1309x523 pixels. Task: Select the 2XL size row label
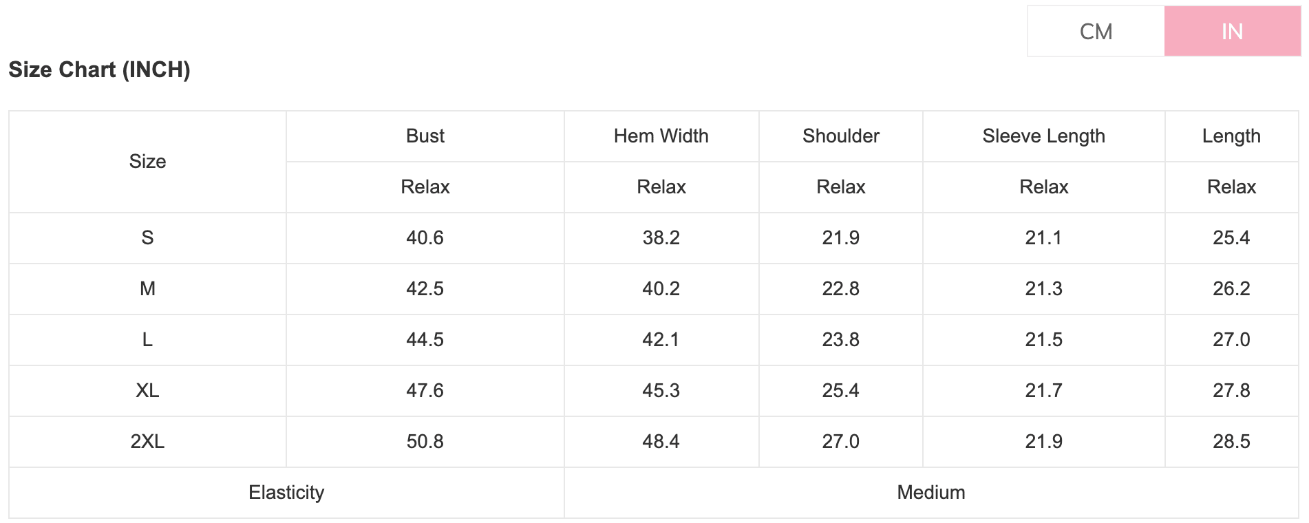coord(147,442)
